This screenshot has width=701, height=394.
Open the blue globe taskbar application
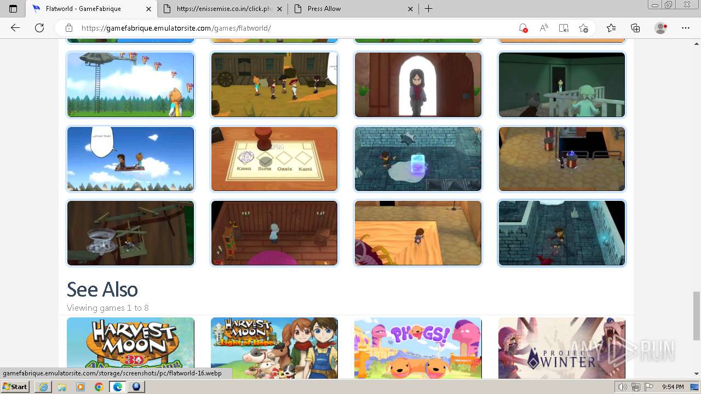[x=136, y=387]
